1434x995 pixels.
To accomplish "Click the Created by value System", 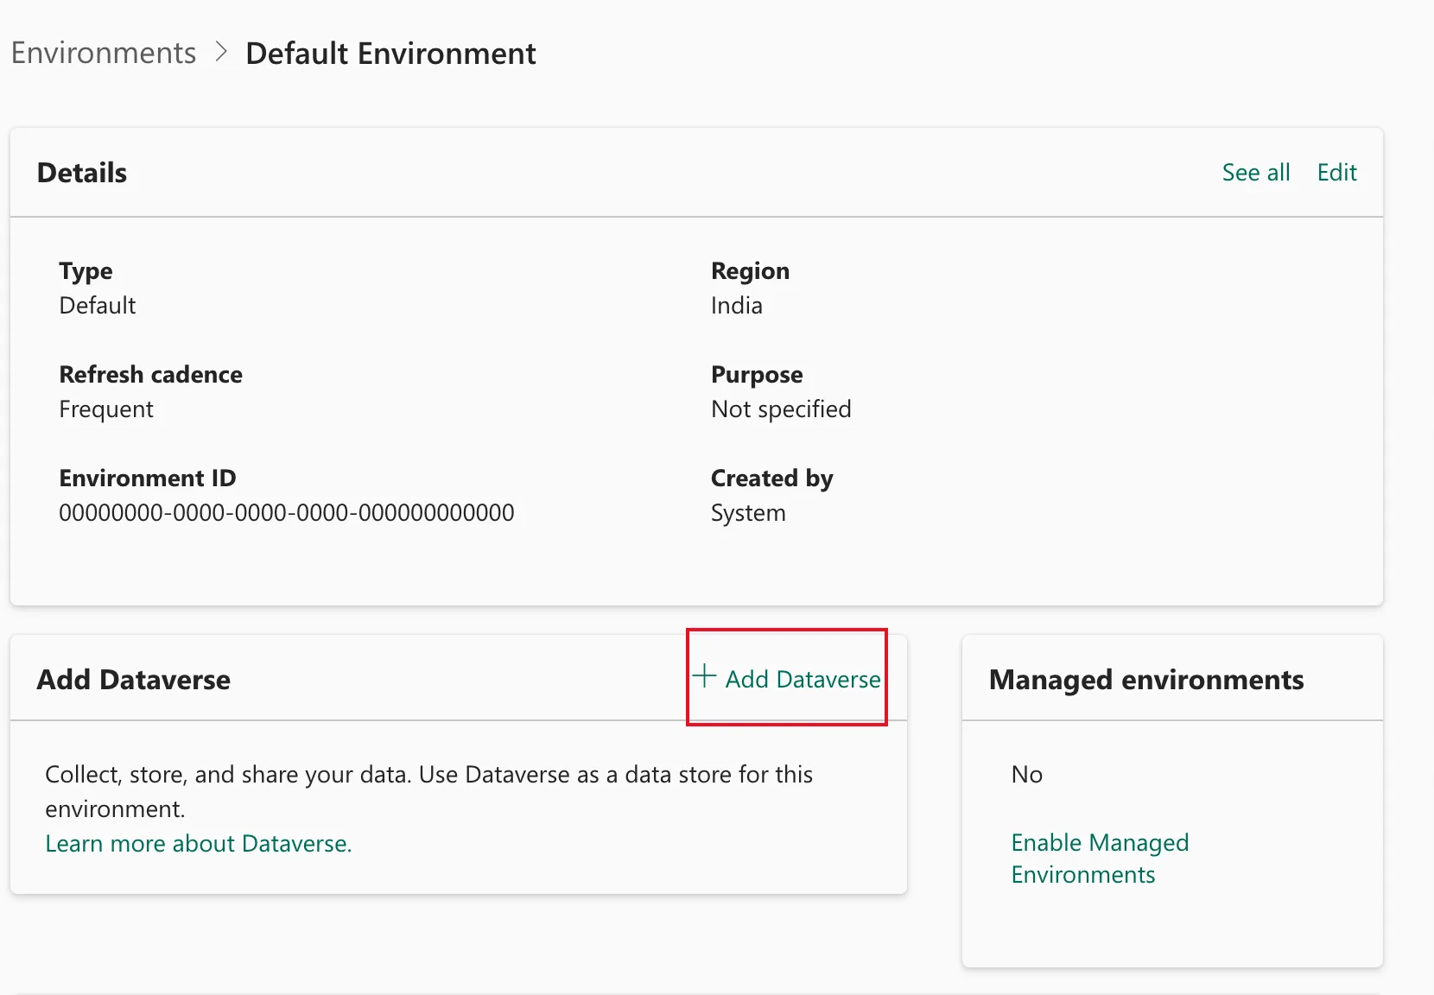I will pos(748,513).
